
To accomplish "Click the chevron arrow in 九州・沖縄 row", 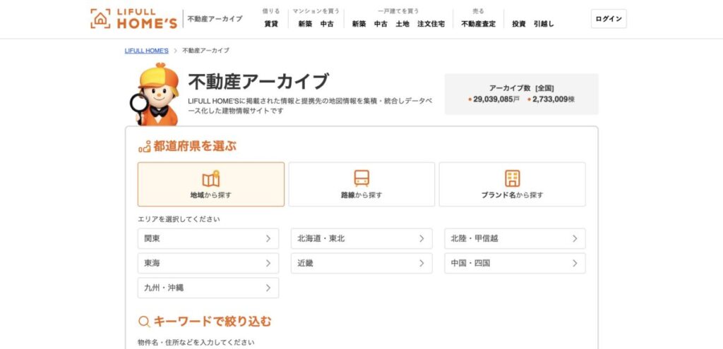I will 268,288.
